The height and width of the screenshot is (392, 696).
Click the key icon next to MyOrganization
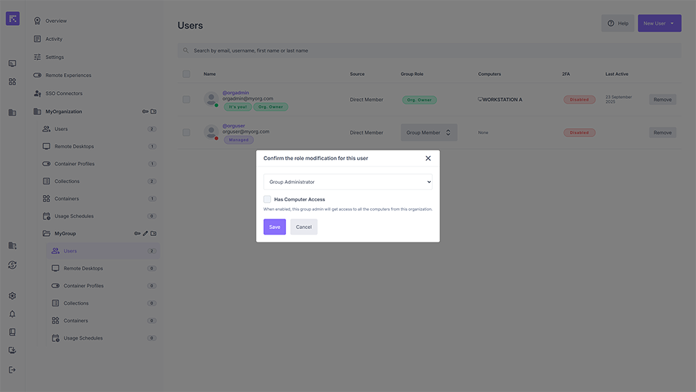tap(145, 111)
